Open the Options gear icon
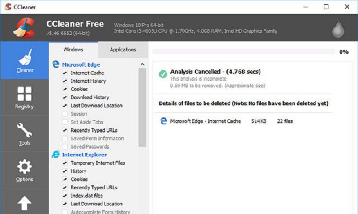 pyautogui.click(x=25, y=167)
